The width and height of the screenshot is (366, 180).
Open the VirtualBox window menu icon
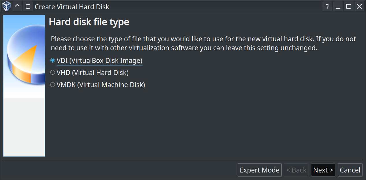click(x=6, y=6)
